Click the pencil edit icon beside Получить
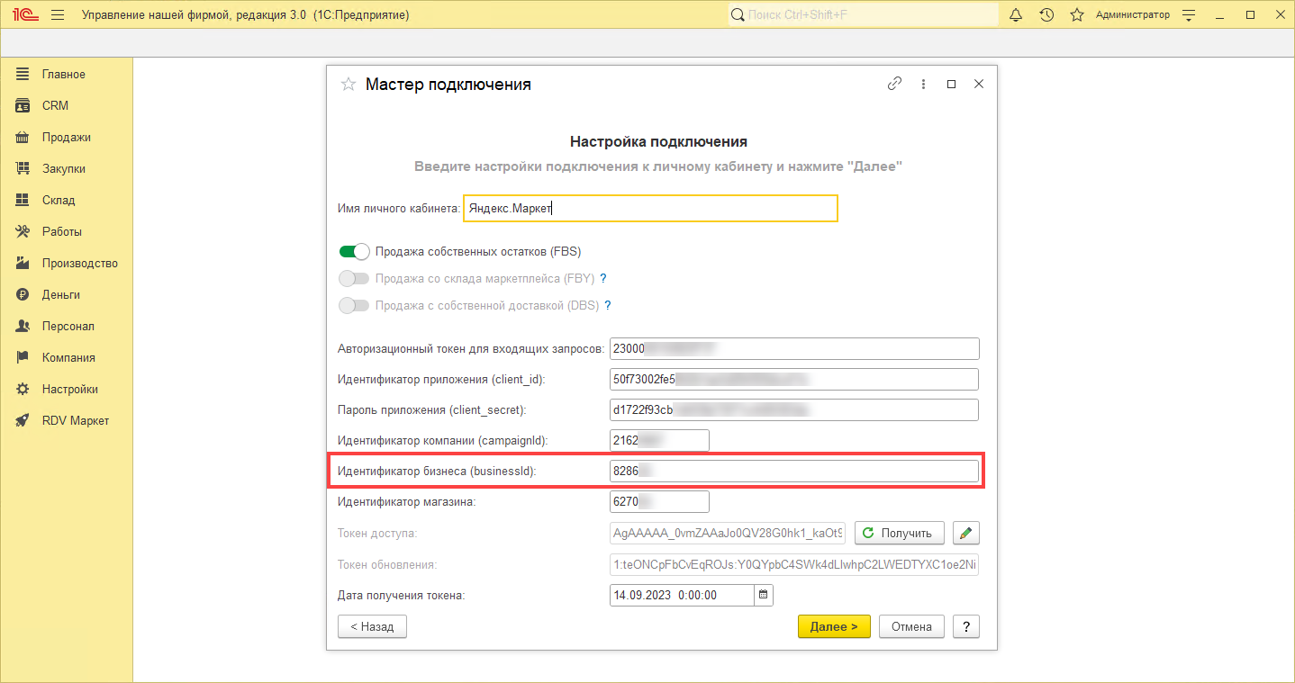This screenshot has height=683, width=1295. 966,533
